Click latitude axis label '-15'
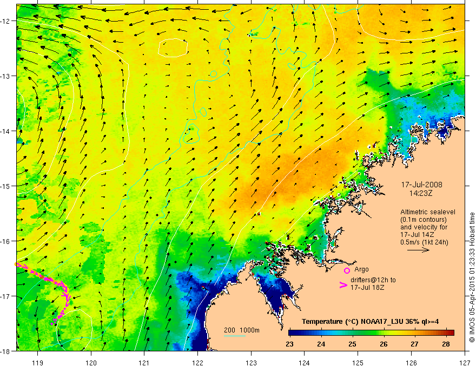This screenshot has width=476, height=367. point(5,186)
